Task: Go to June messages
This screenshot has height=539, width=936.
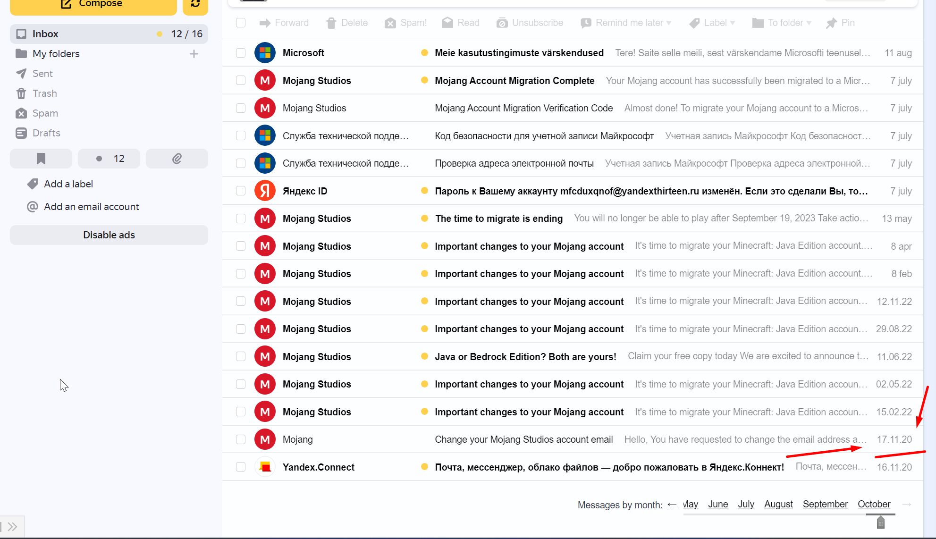Action: tap(718, 505)
